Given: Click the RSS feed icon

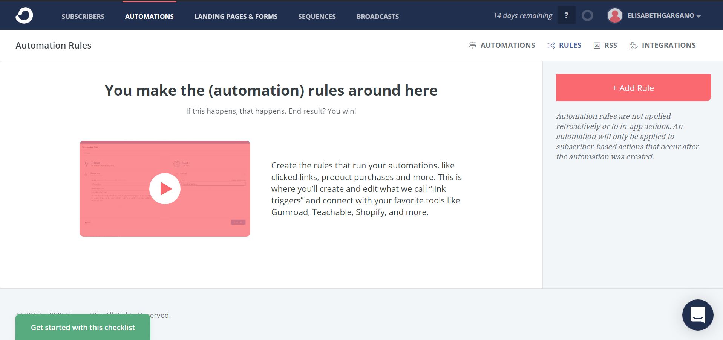Looking at the screenshot, I should tap(597, 46).
